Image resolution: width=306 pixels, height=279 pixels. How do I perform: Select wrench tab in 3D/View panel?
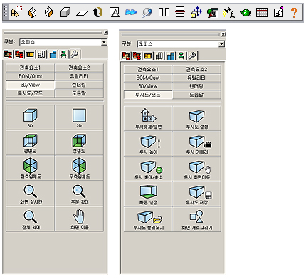(75, 54)
